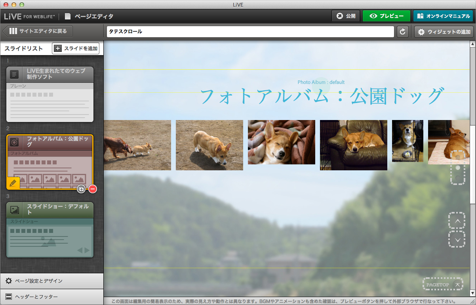
Task: Click the corgi sleeping in blanket photo
Action: tap(282, 142)
